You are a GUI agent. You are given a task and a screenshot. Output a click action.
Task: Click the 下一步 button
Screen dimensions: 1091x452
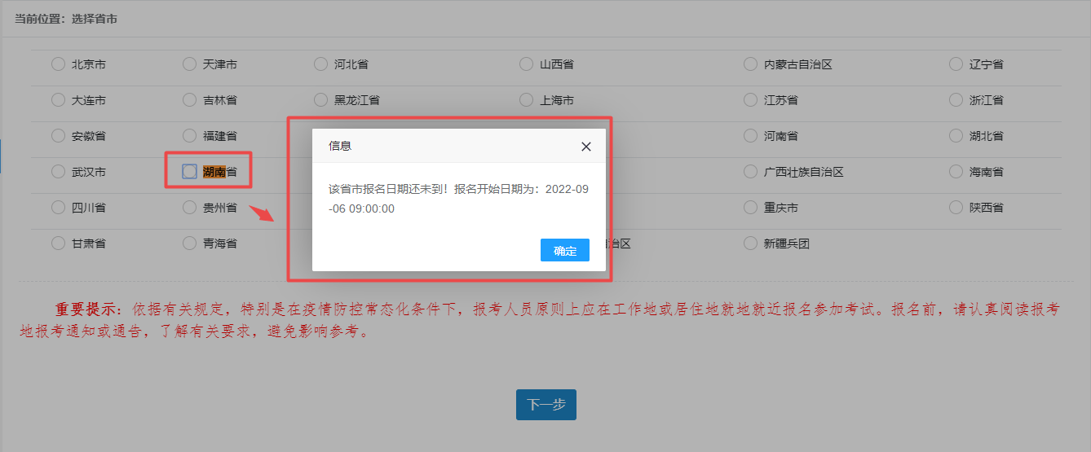coord(545,405)
